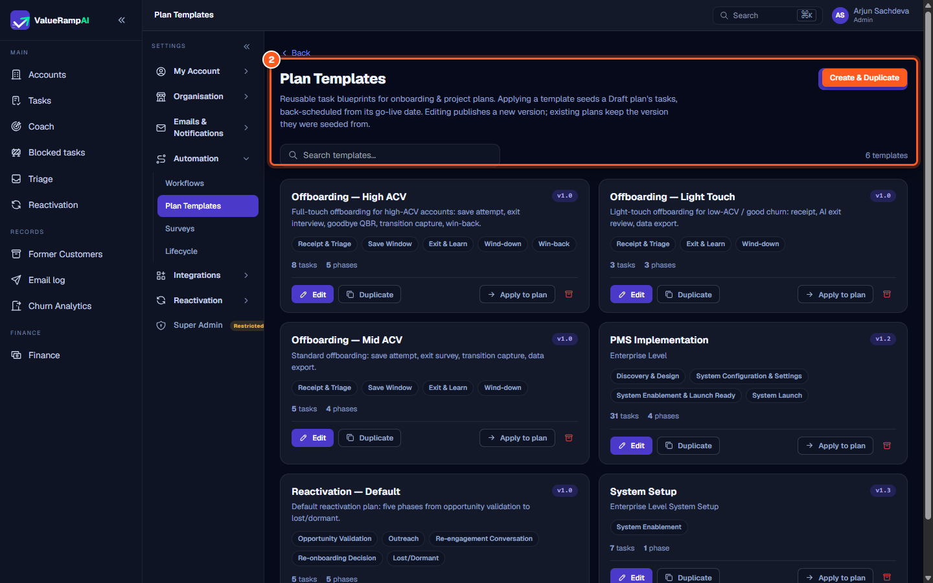Screen dimensions: 933x583
Task: Click the Organisation building icon
Action: click(161, 97)
